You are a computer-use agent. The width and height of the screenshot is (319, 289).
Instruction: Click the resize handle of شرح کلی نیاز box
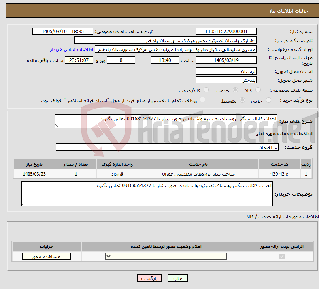(57, 126)
